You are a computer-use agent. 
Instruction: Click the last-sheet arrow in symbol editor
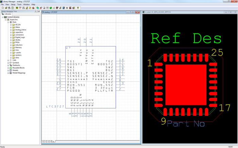click(50, 142)
